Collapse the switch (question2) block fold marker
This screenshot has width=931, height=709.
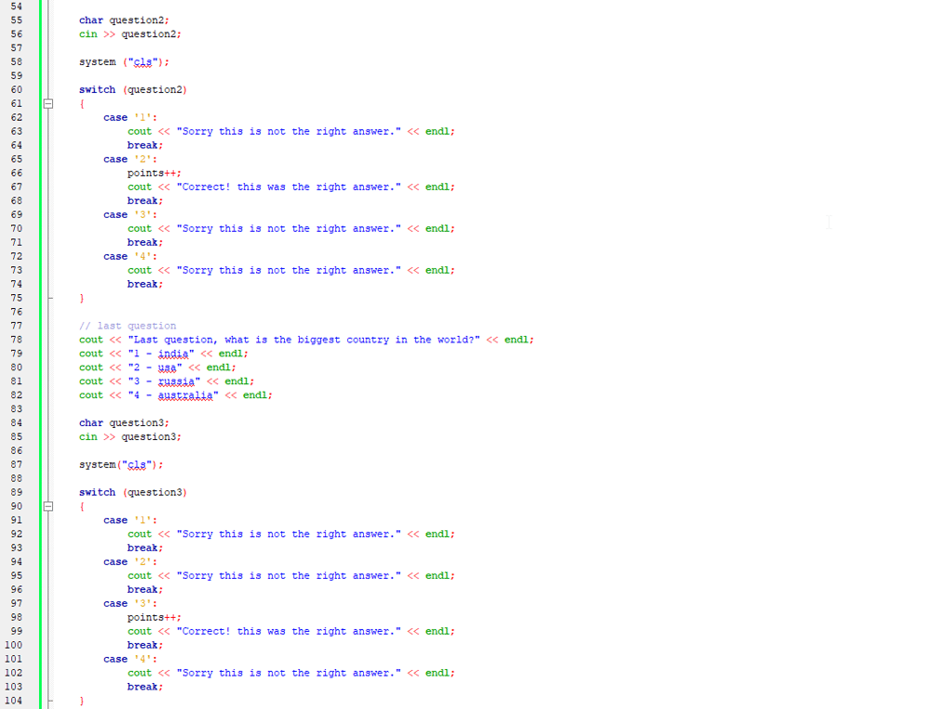(50, 104)
